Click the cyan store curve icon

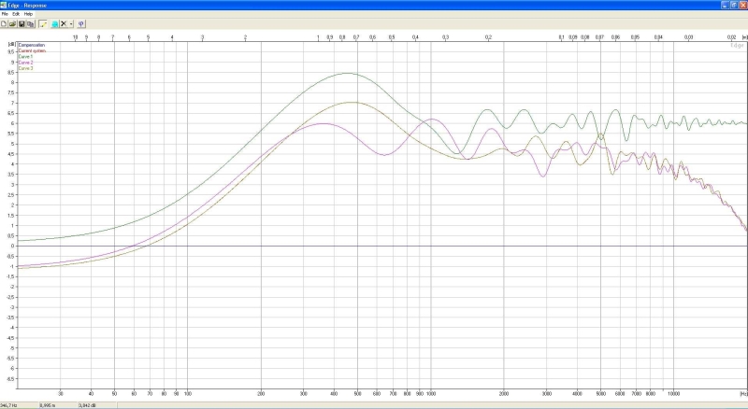[54, 23]
